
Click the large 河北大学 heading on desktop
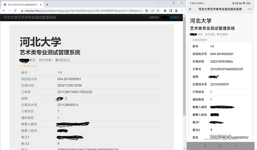pyautogui.click(x=40, y=42)
